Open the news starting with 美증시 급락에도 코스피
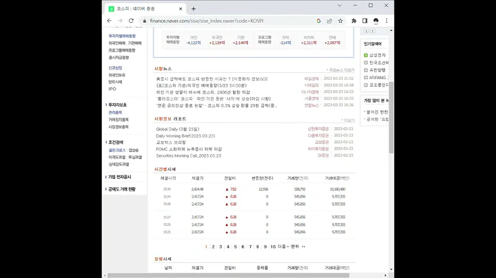Screen dimensions: 496x278 (x=211, y=79)
